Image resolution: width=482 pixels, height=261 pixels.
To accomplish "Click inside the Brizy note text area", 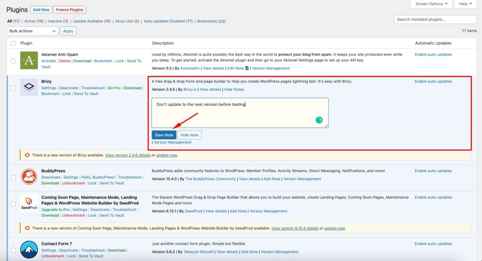I will 240,113.
